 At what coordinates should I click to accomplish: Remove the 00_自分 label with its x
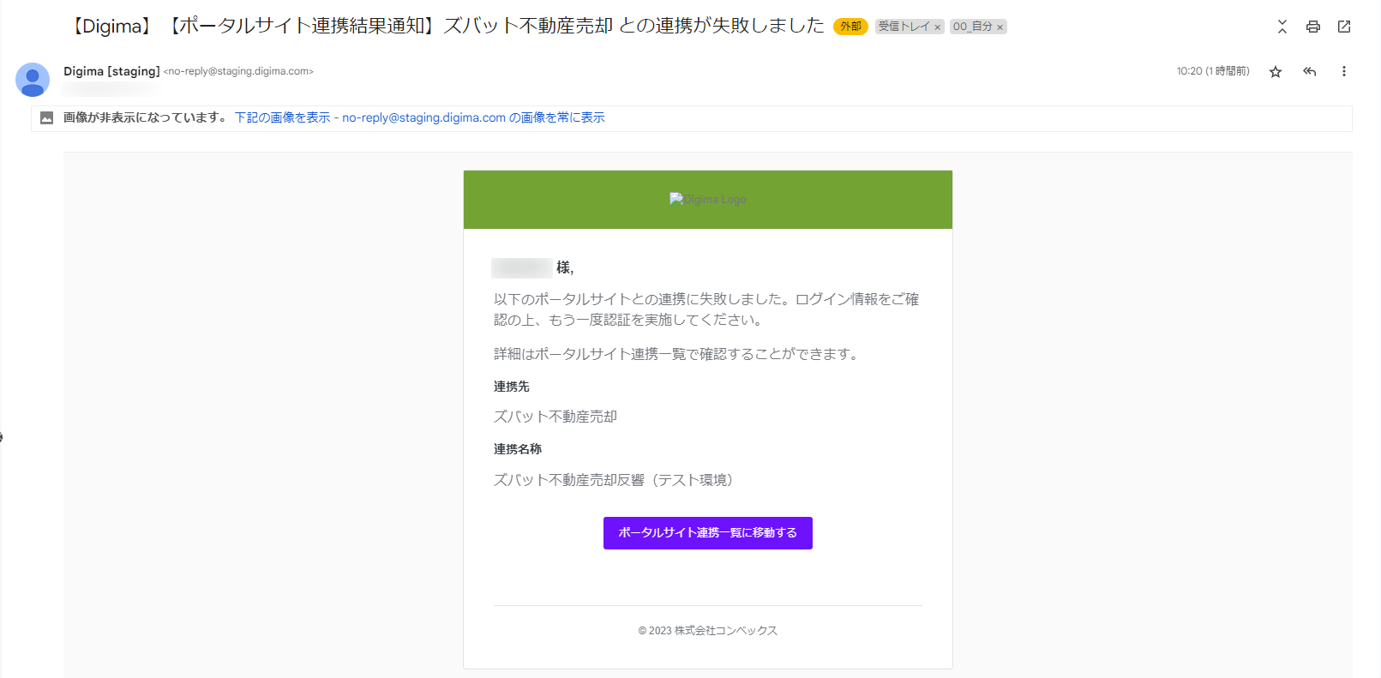(1000, 27)
